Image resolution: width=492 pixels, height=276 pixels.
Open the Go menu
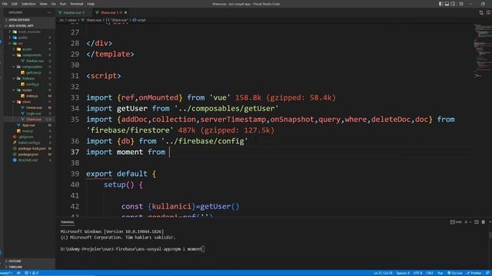click(53, 4)
